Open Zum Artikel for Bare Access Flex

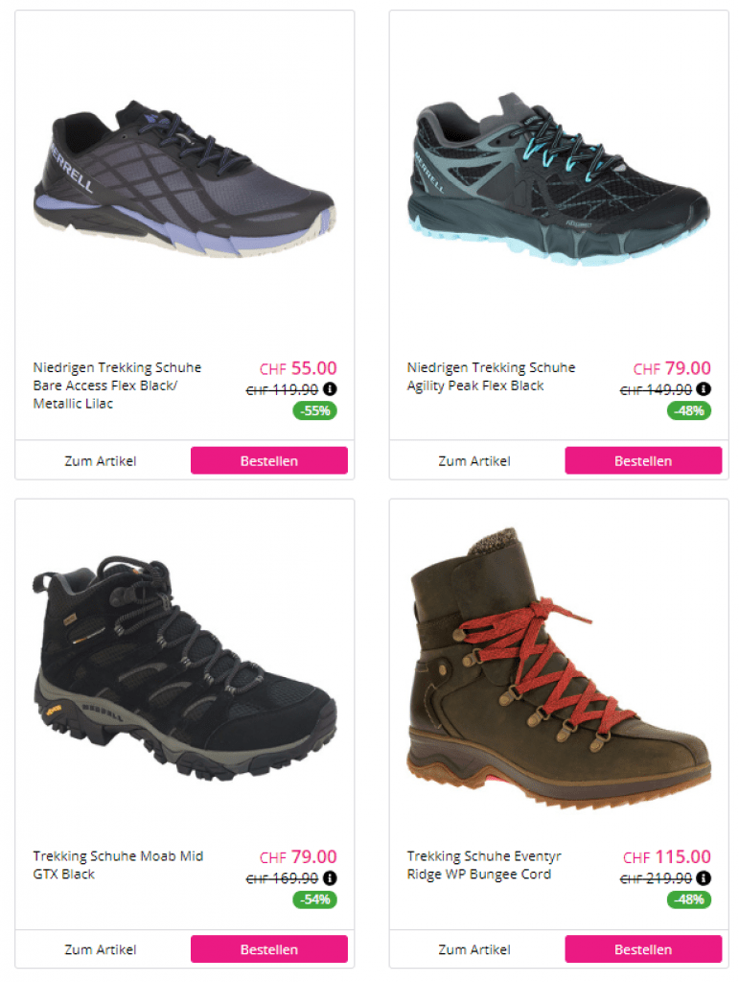(x=100, y=461)
